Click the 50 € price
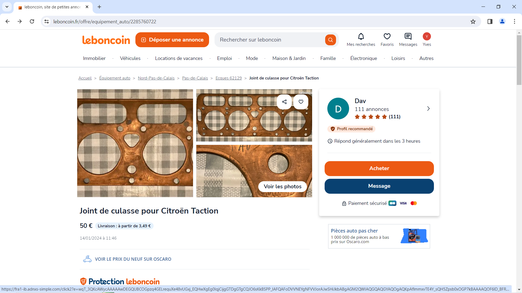The height and width of the screenshot is (293, 522). click(x=86, y=226)
